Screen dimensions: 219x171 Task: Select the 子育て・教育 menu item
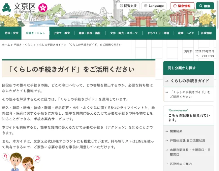coord(62,33)
